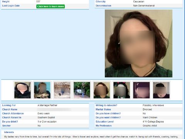The height and width of the screenshot is (139, 185).
Task: Click the 'Looking For' label
Action: point(9,105)
